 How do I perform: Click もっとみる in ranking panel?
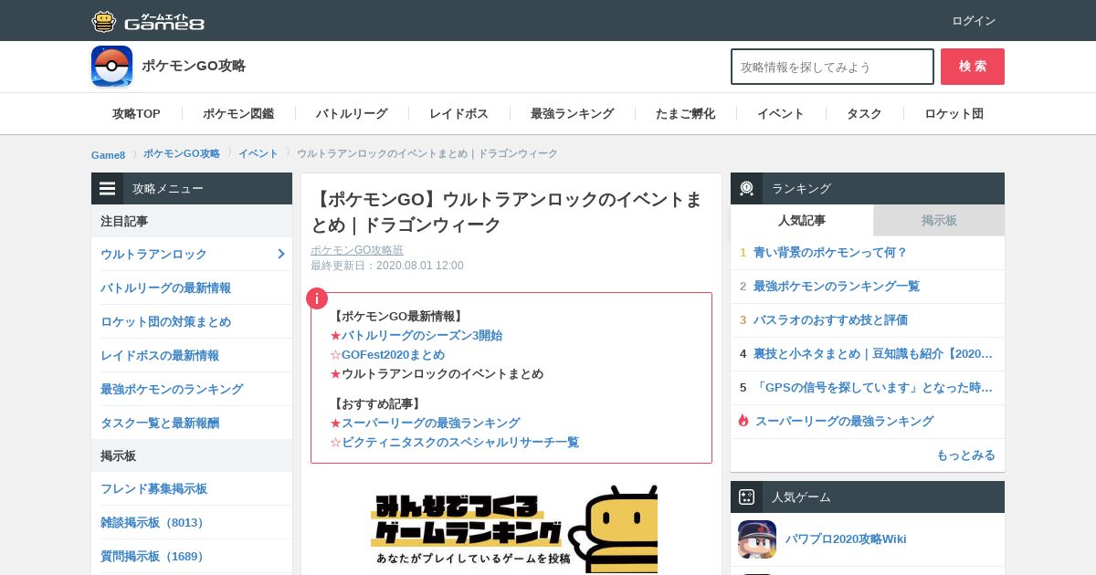coord(965,455)
